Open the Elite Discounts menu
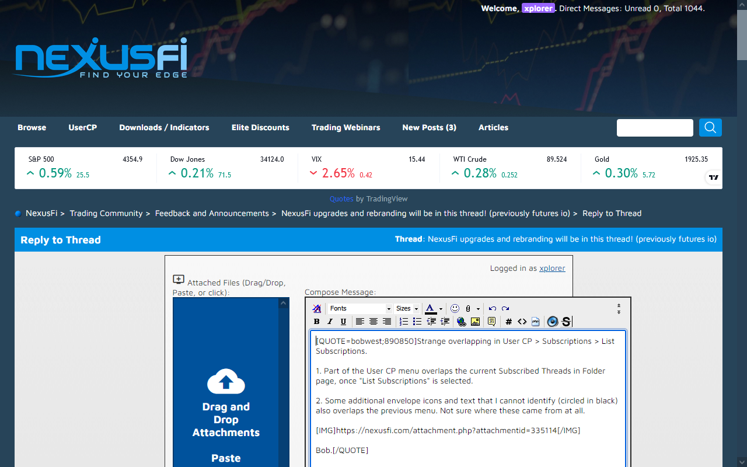The width and height of the screenshot is (747, 467). pos(260,127)
